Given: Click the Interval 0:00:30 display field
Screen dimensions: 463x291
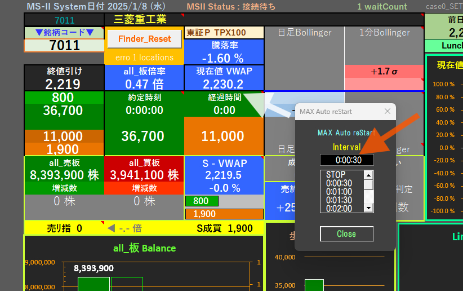Looking at the screenshot, I should 347,160.
